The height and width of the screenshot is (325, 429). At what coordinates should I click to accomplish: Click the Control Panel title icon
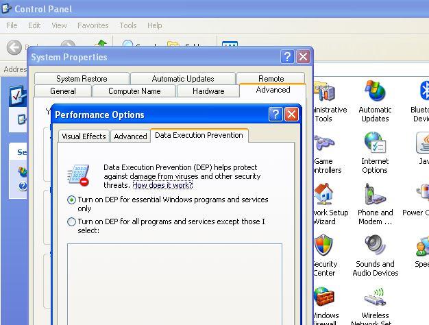click(x=6, y=8)
